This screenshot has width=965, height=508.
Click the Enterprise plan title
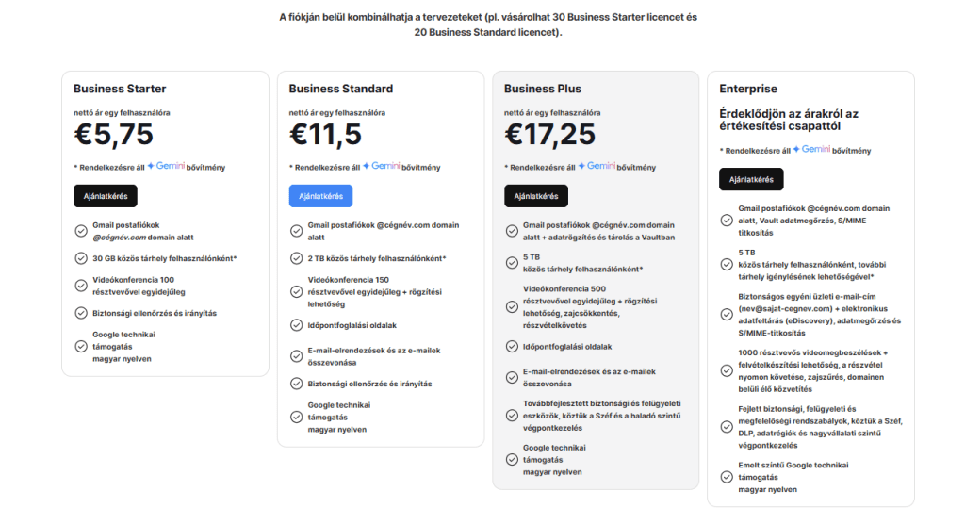[748, 89]
